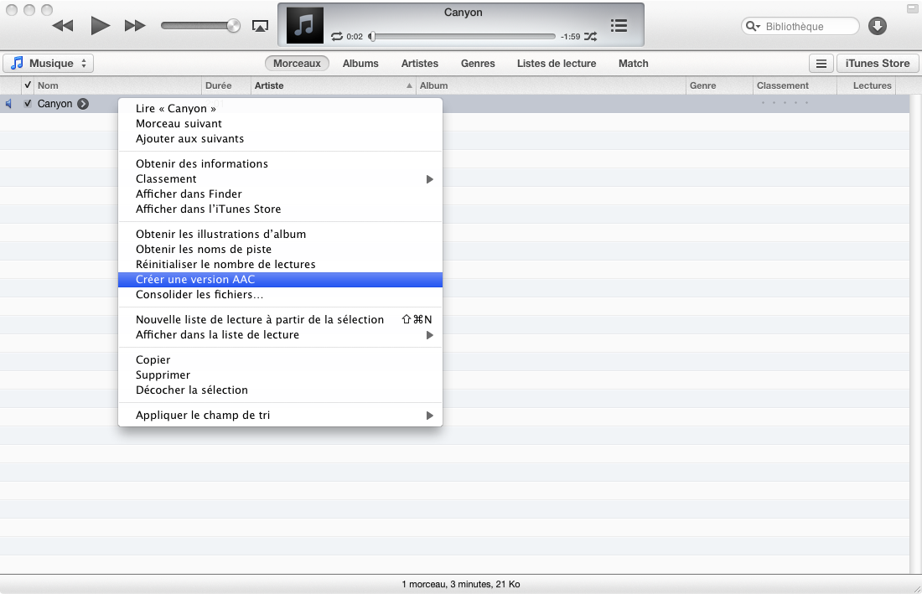Expand the Classement submenu

coord(280,179)
